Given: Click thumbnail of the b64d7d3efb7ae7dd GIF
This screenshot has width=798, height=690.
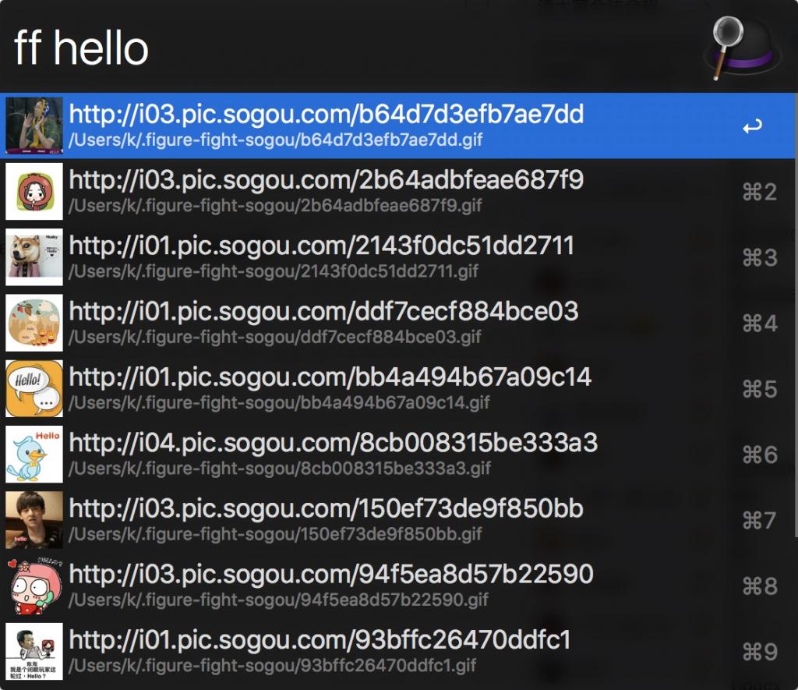Looking at the screenshot, I should (34, 126).
